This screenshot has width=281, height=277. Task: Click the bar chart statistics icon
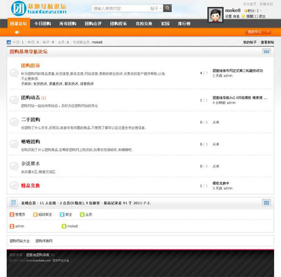[x=9, y=42]
